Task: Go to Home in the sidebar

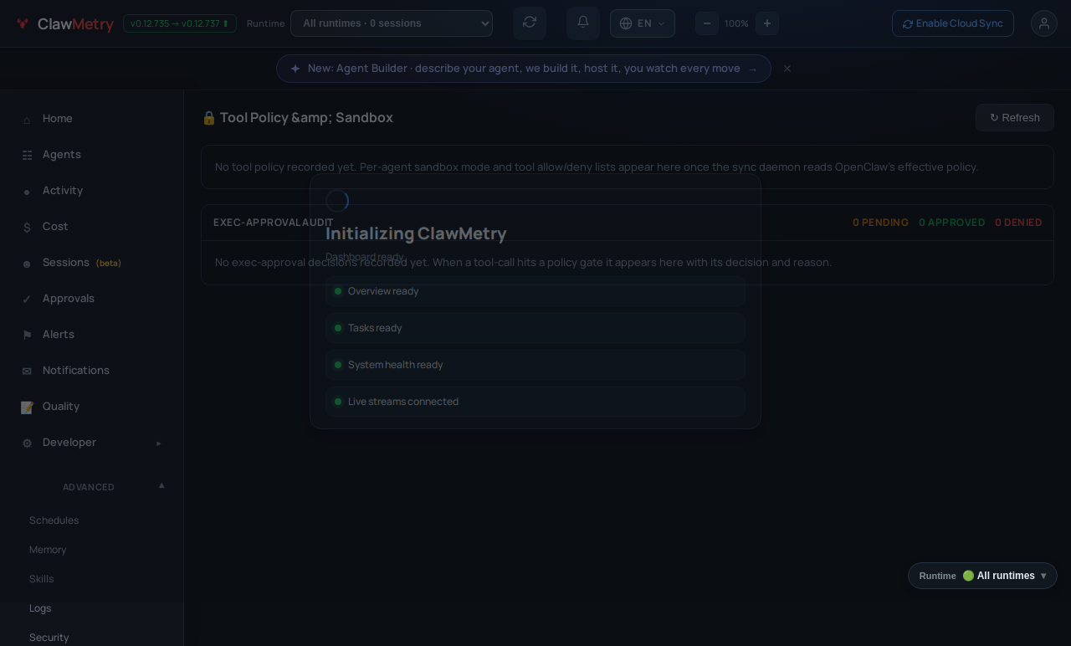Action: pos(92,119)
